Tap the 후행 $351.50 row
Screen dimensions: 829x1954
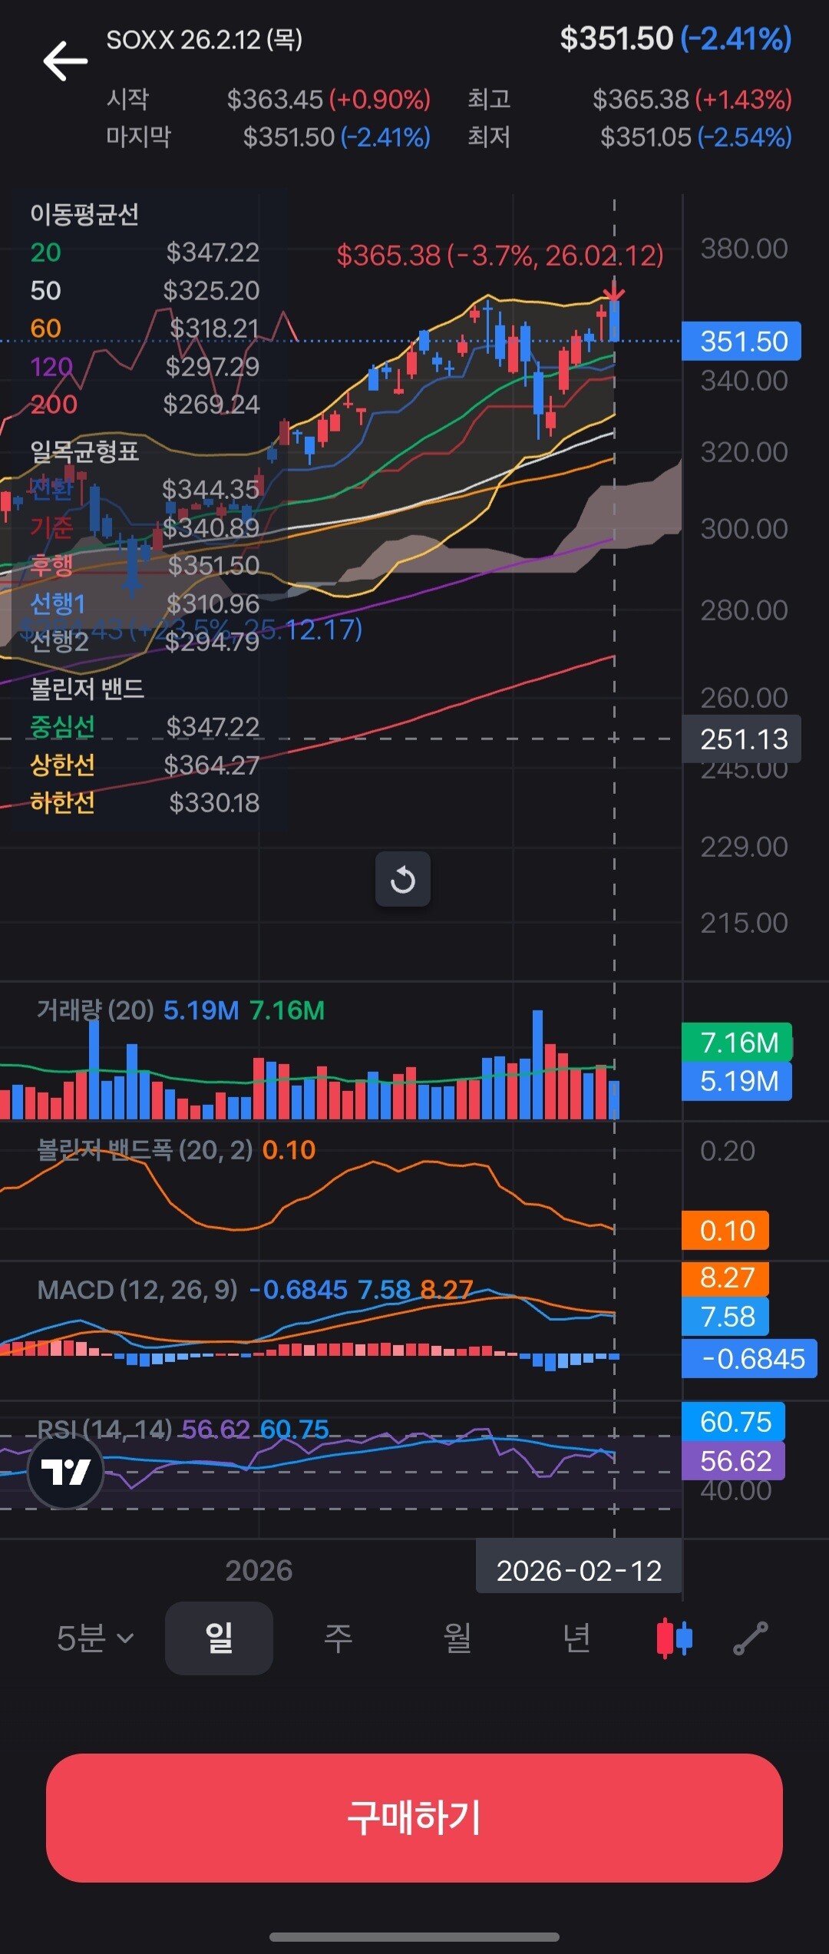pyautogui.click(x=144, y=565)
